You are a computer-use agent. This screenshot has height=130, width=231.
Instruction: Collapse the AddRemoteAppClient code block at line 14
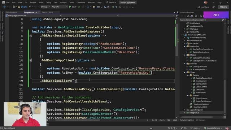point(31,60)
